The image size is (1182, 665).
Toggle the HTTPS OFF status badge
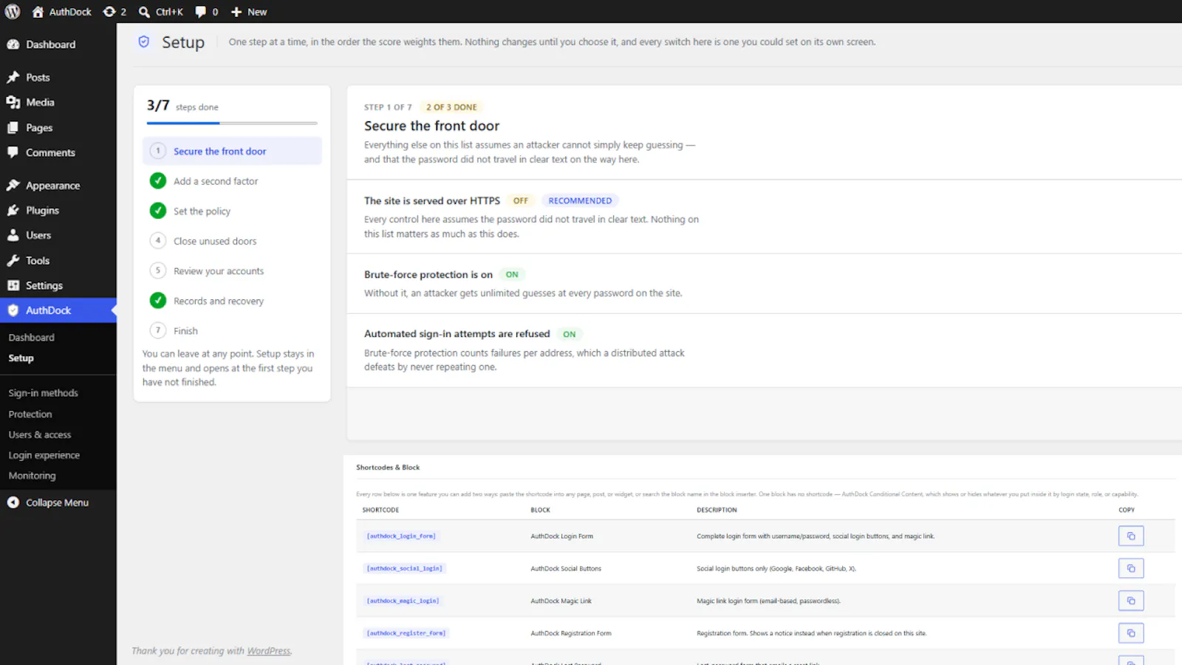coord(521,200)
